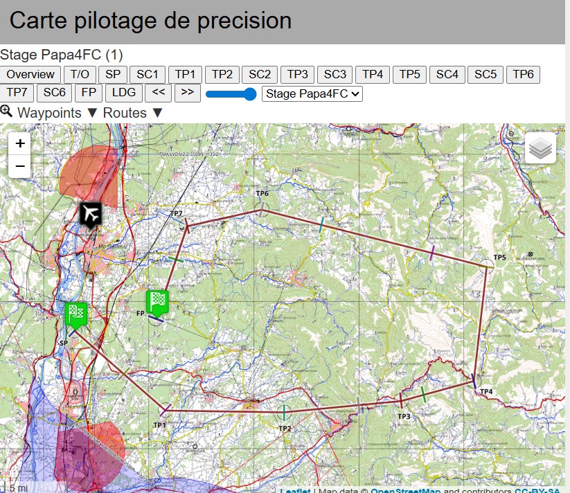Viewport: 570px width, 493px height.
Task: Click the green checkered flag at SP
Action: coord(76,314)
